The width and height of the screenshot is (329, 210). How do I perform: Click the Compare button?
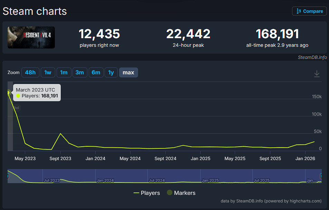[x=309, y=11]
